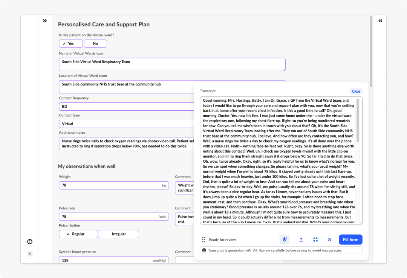Edit the Systolic blood pressure field
This screenshot has height=278, width=407.
coord(114,260)
